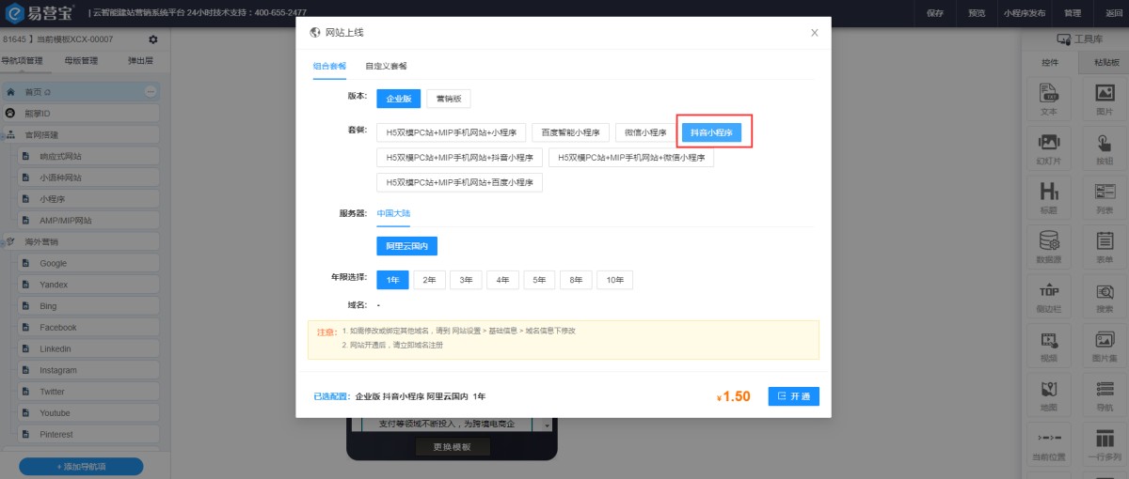Set duration to 8年
Viewport: 1129px width, 479px height.
click(576, 280)
